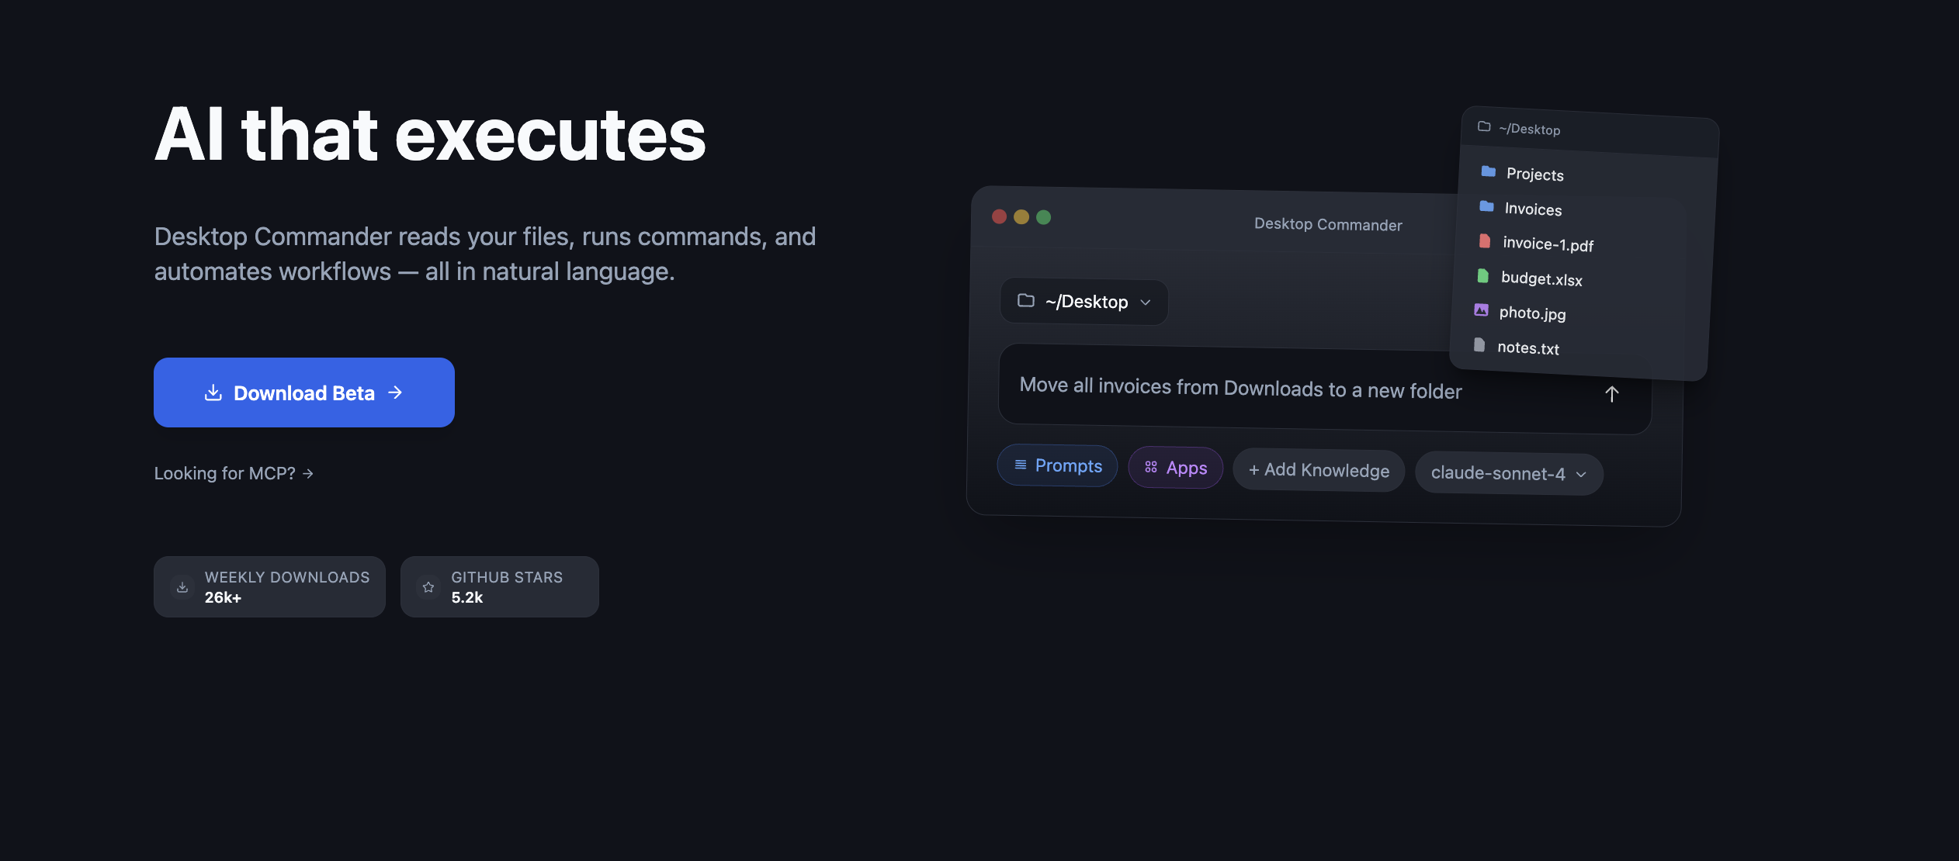
Task: Click the Projects folder icon
Action: 1488,171
